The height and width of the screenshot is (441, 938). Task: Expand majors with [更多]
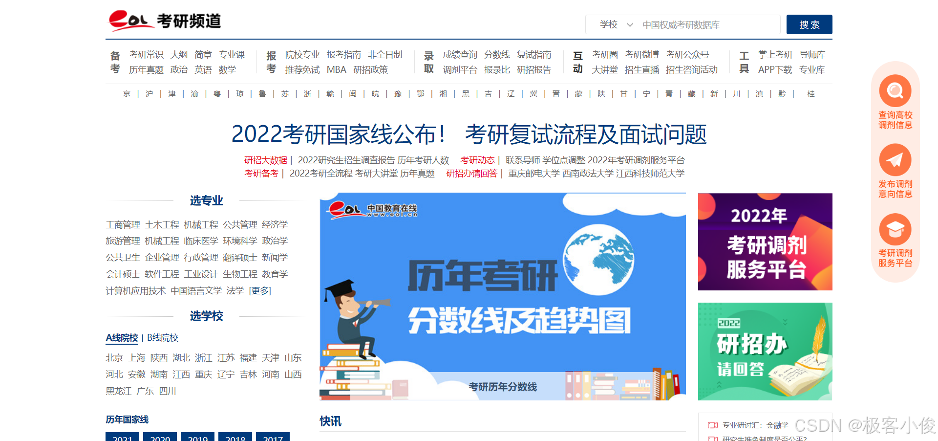[x=260, y=291]
